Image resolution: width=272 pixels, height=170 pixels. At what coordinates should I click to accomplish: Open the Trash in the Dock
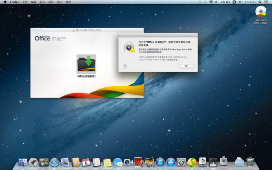(250, 162)
